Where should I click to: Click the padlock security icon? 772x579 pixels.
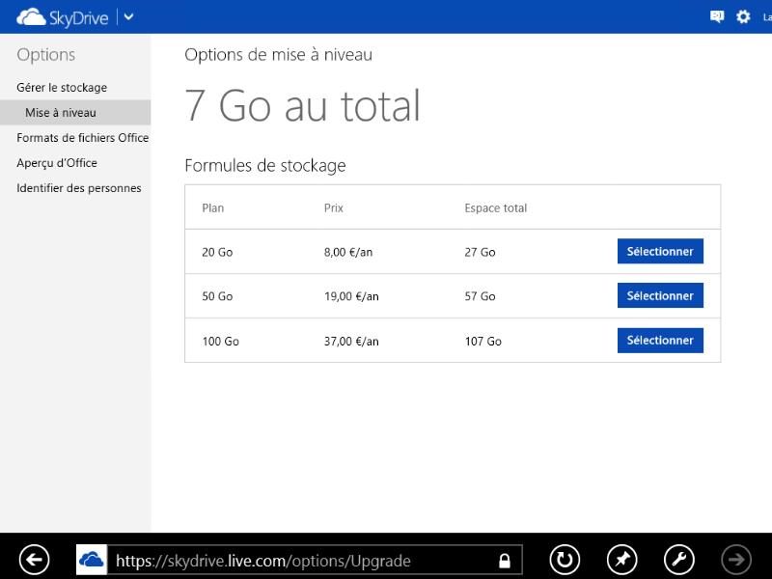pyautogui.click(x=504, y=561)
